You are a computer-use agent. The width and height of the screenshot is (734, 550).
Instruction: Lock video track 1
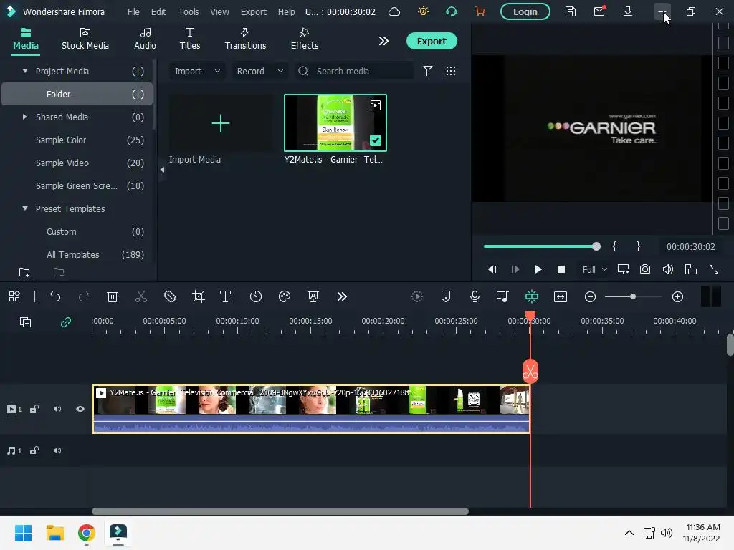34,409
